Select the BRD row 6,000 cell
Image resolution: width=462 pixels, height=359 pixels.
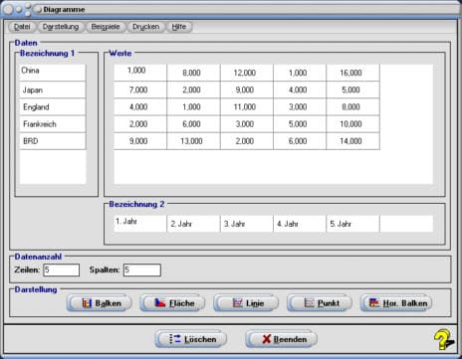(300, 141)
